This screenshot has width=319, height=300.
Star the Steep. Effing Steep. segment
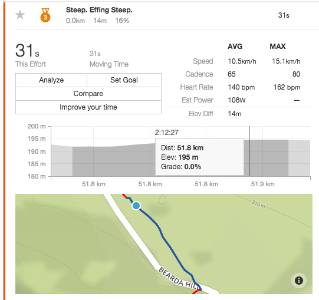(20, 15)
